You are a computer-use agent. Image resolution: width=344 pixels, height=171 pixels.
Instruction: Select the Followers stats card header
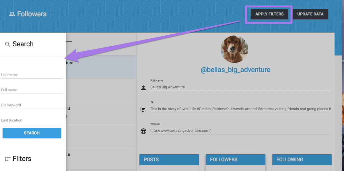[x=235, y=160]
